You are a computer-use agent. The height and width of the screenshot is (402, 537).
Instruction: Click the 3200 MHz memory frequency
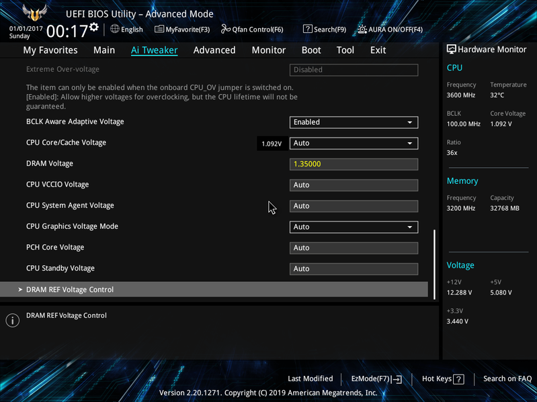460,208
